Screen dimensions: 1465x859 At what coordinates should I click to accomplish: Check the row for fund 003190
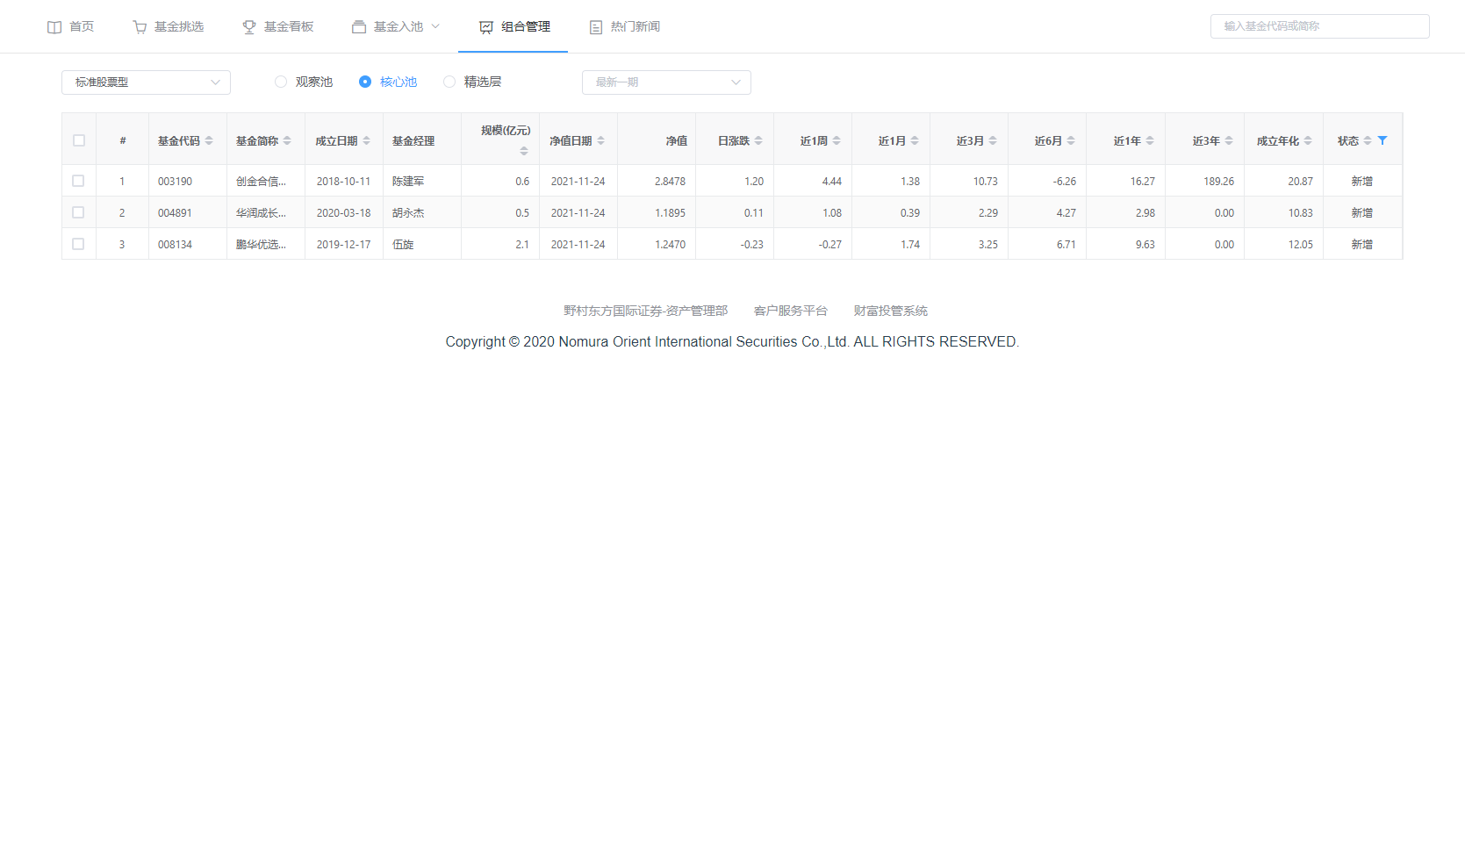point(78,181)
